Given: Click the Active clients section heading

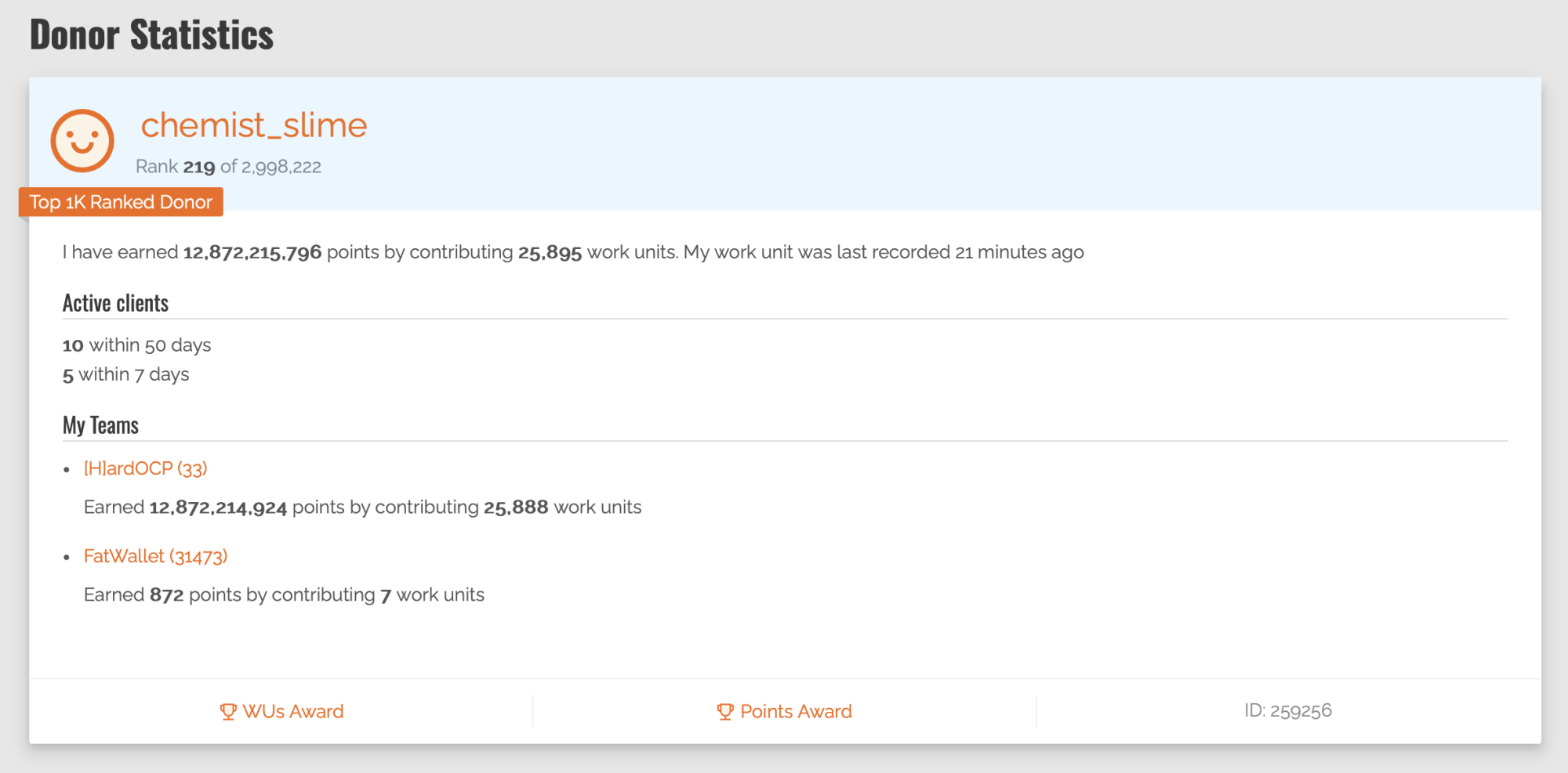Looking at the screenshot, I should [x=115, y=303].
